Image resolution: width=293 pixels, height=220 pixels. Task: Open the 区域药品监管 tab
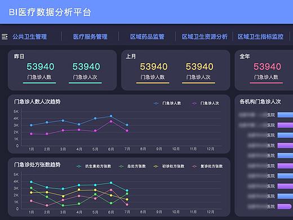click(x=147, y=37)
